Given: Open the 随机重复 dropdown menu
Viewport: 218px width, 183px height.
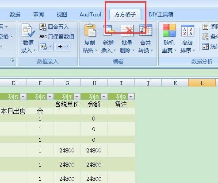Looking at the screenshot, I should (175, 51).
